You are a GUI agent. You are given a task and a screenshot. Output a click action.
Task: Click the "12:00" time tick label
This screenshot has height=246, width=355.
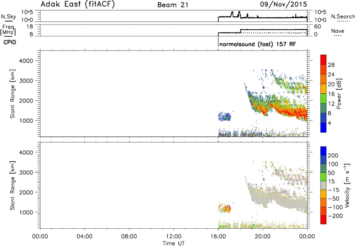click(174, 237)
